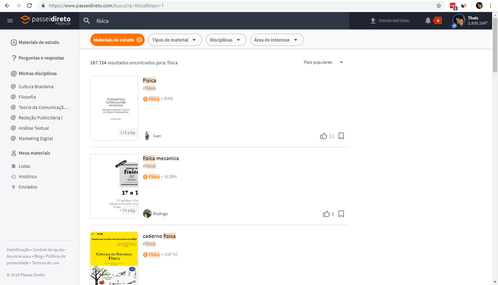The height and width of the screenshot is (285, 498).
Task: Bookmark the Fisica material by Ivan
Action: 341,136
